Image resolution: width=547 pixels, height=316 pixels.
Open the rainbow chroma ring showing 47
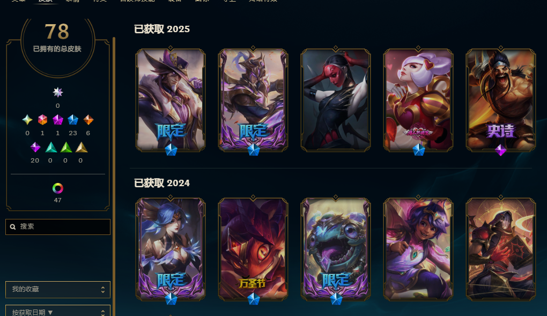point(58,188)
